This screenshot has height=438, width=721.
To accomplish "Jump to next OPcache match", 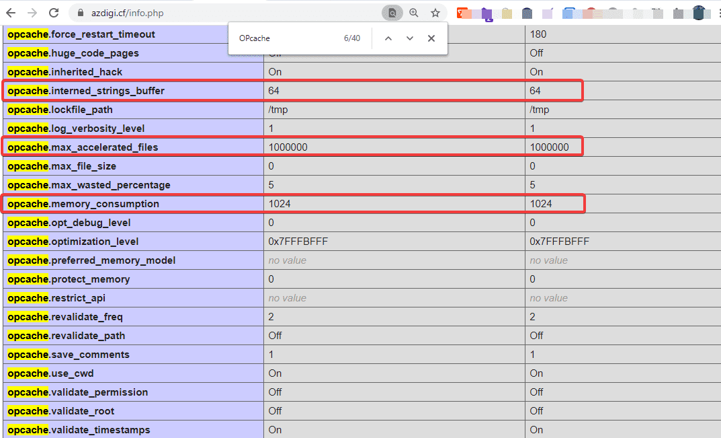I will click(x=409, y=38).
